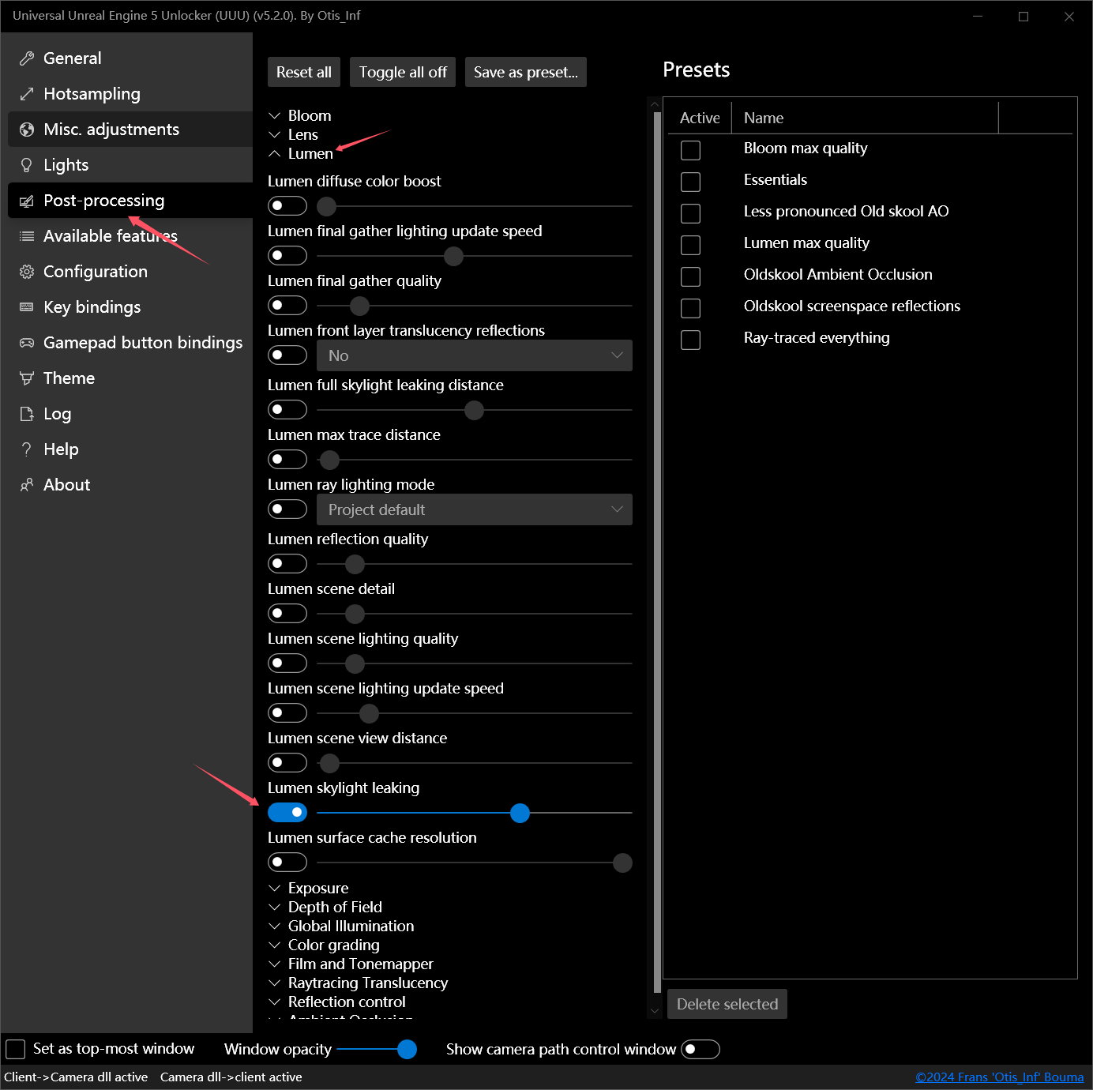This screenshot has height=1090, width=1093.
Task: Open Lumen ray lighting mode dropdown
Action: coord(475,509)
